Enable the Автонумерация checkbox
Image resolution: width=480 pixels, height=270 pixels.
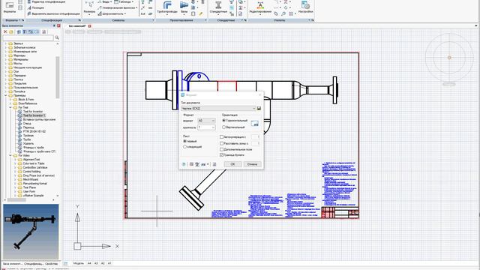click(x=222, y=137)
